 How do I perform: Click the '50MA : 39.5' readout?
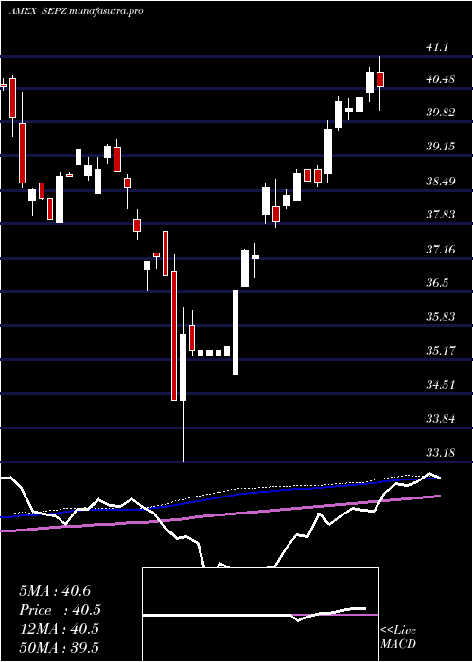pos(59,647)
